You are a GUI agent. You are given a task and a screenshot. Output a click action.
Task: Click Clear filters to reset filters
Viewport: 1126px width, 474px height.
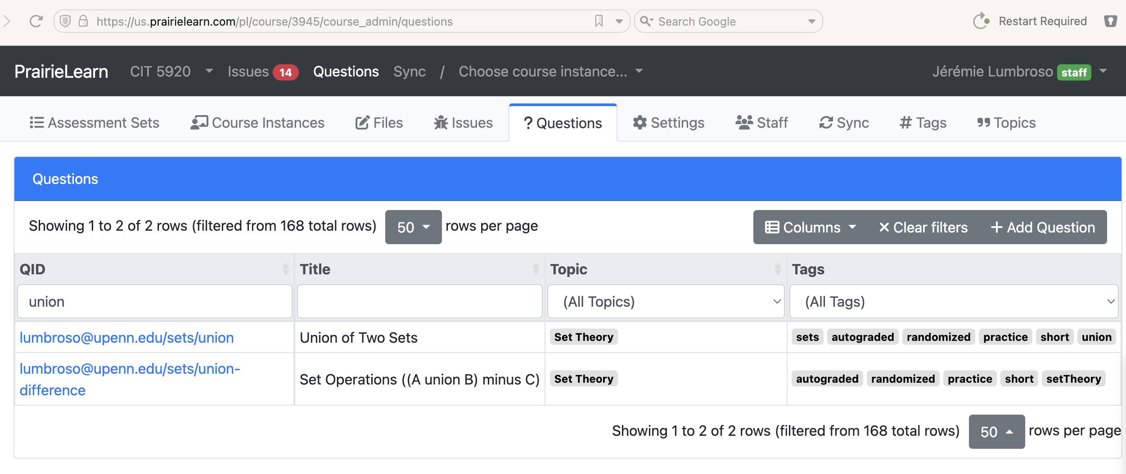[923, 227]
